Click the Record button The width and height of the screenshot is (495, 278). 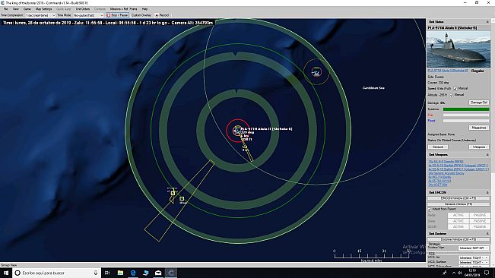[x=162, y=15]
